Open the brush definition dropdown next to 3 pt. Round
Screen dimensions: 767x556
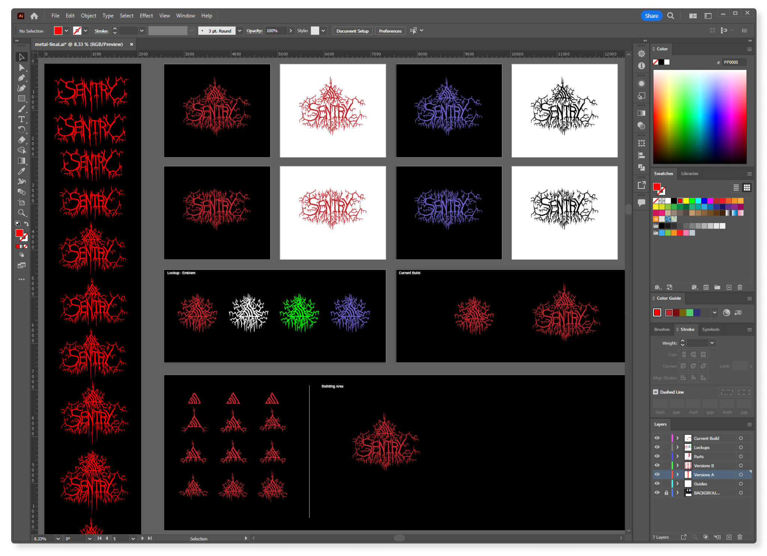click(x=240, y=31)
